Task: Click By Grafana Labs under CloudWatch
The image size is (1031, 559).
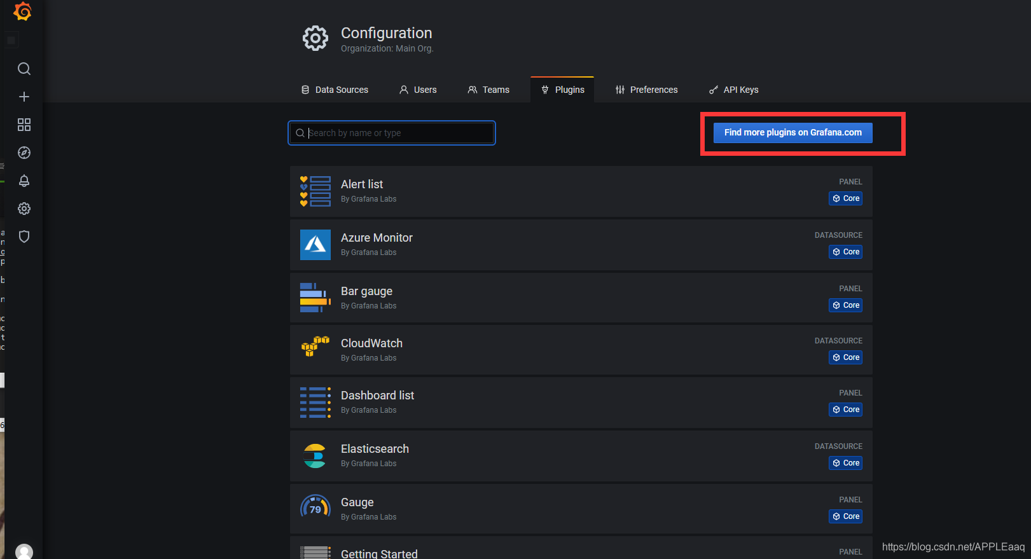Action: 369,358
